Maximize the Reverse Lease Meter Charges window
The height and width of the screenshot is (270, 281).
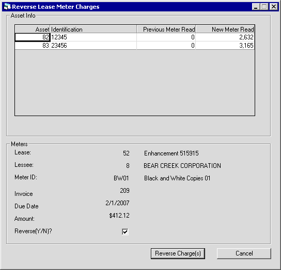point(264,7)
